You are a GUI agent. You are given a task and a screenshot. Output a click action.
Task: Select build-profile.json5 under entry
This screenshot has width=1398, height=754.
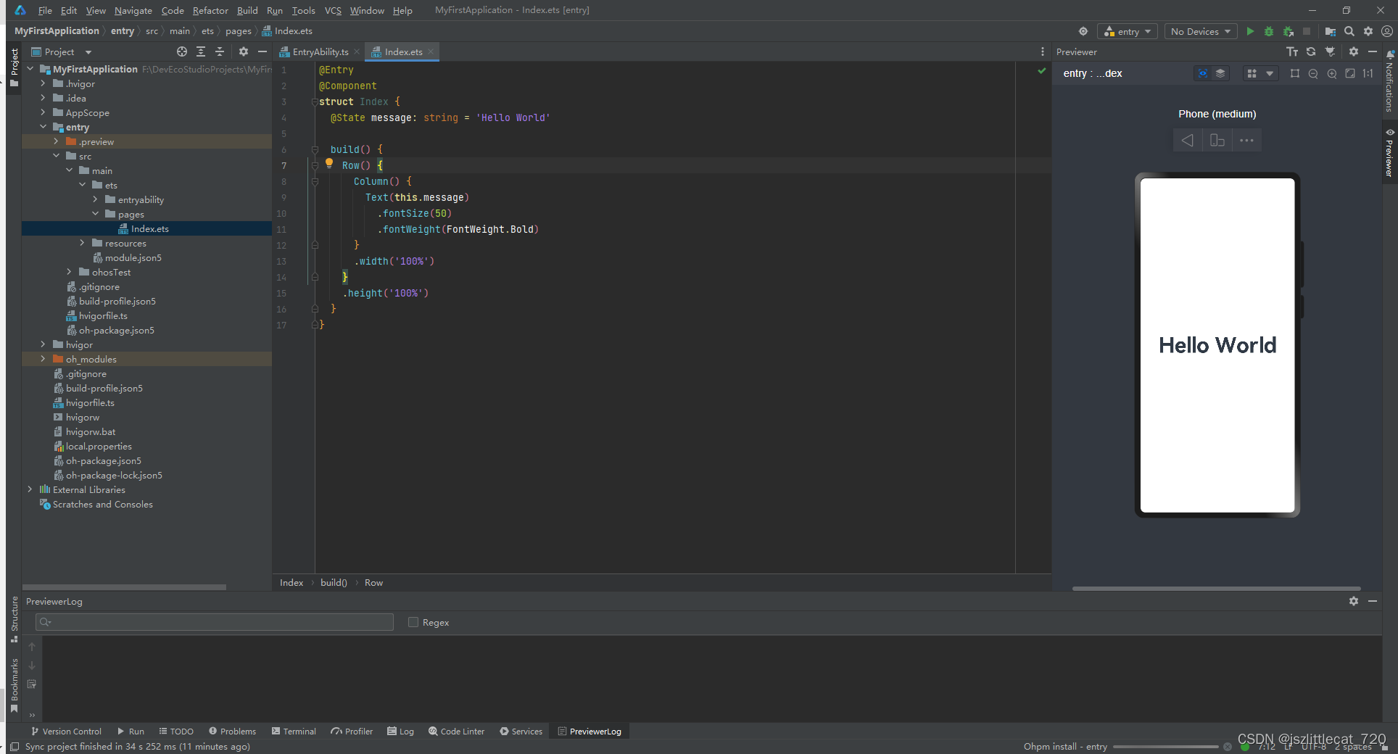pyautogui.click(x=117, y=301)
